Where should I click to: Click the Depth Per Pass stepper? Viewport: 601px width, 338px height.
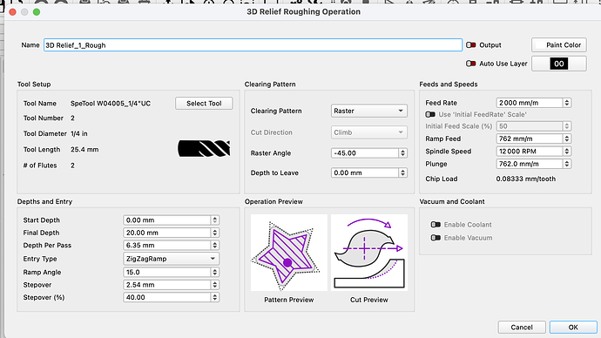tap(214, 246)
